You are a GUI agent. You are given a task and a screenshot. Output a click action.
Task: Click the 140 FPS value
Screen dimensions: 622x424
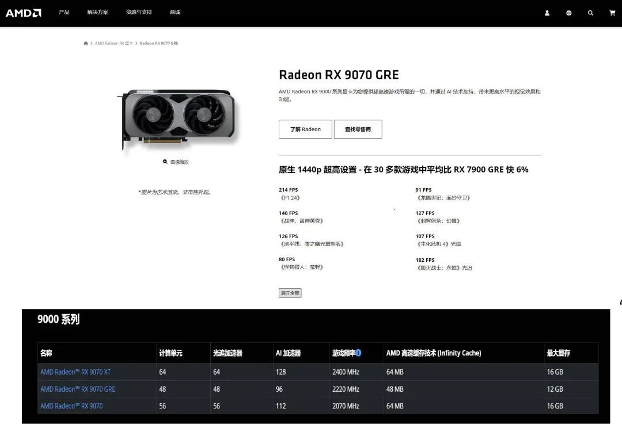(x=289, y=213)
